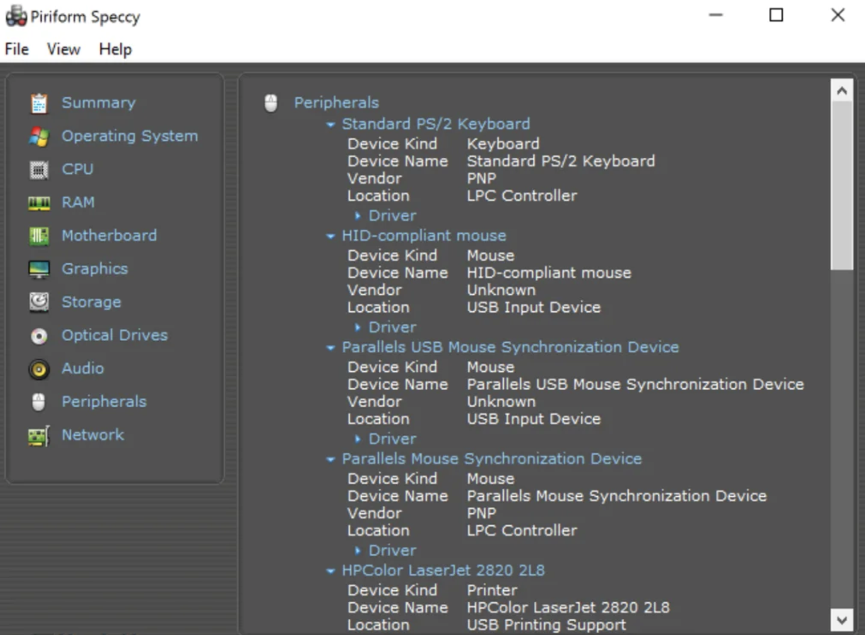
Task: Click the CPU chip icon
Action: pyautogui.click(x=39, y=170)
